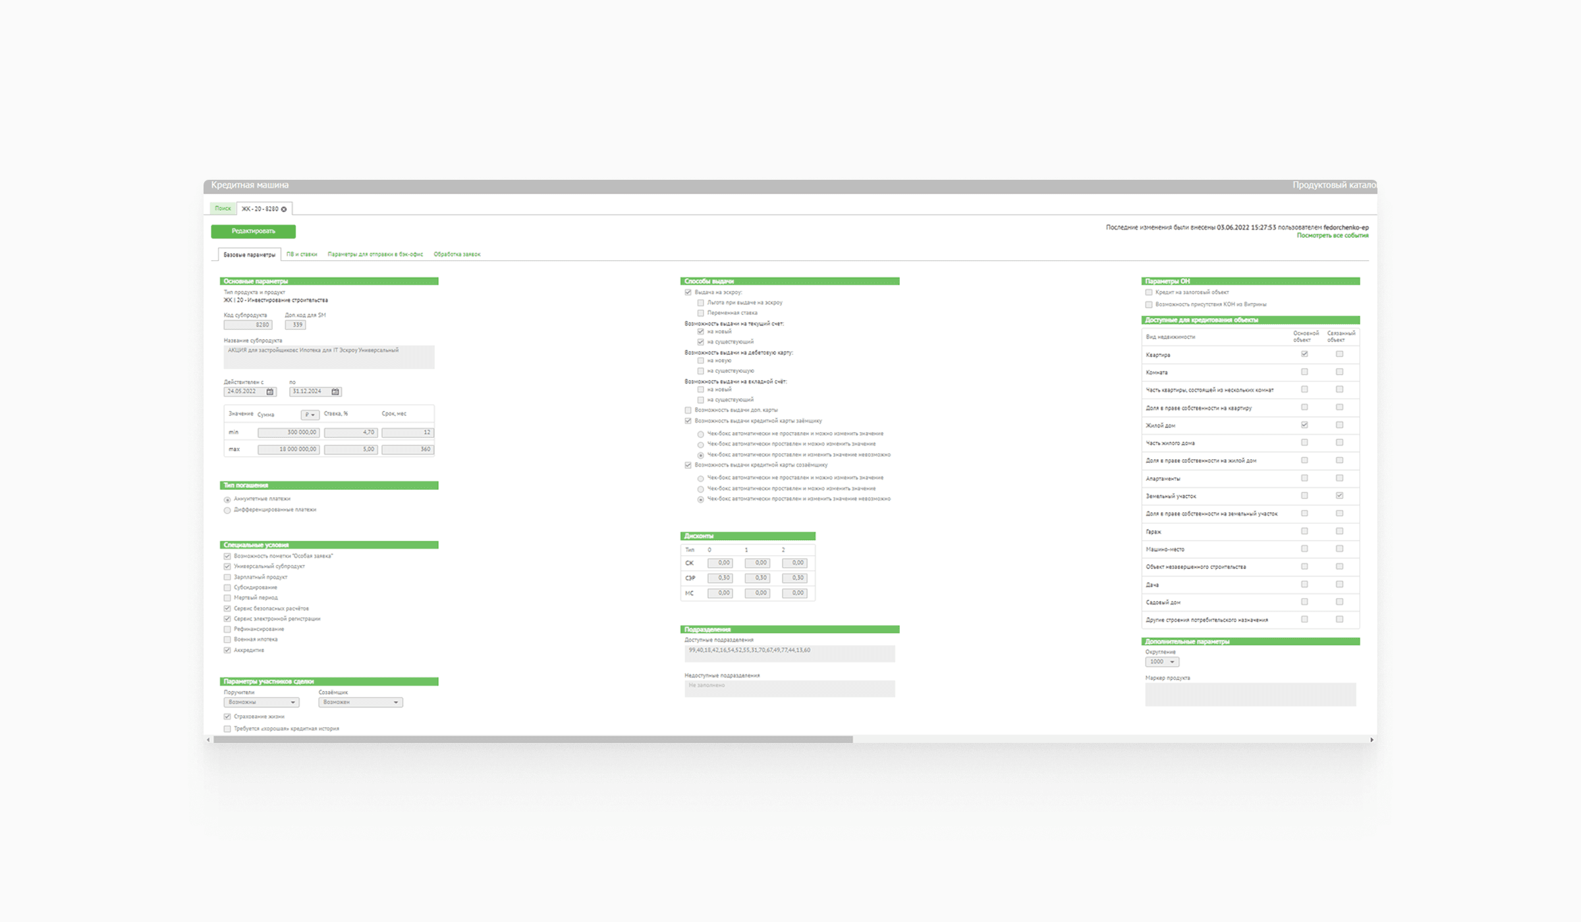
Task: Toggle Страхование жизни checkbox
Action: [227, 717]
